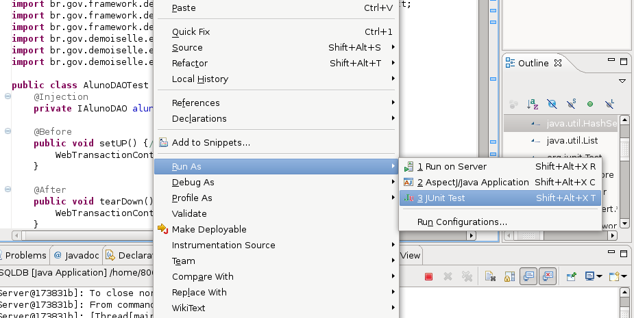Click the Pin Console icon
634x318 pixels.
coord(571,276)
